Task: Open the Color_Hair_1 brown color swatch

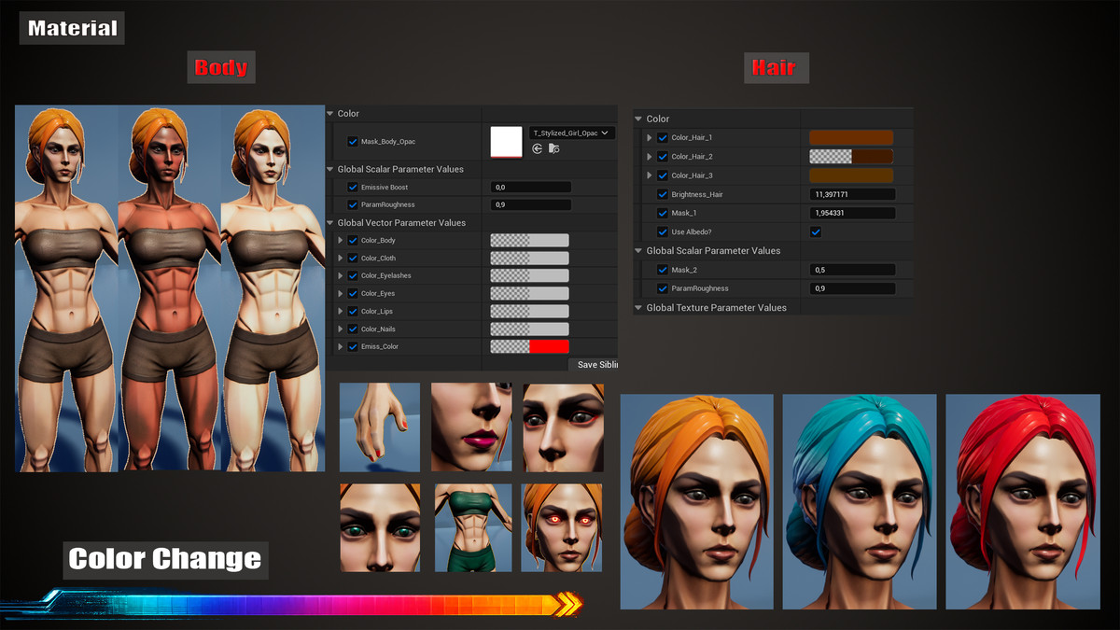Action: coord(851,138)
